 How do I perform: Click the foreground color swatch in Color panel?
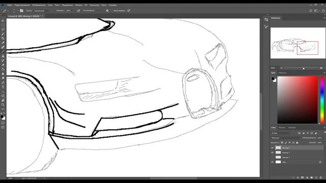click(273, 78)
